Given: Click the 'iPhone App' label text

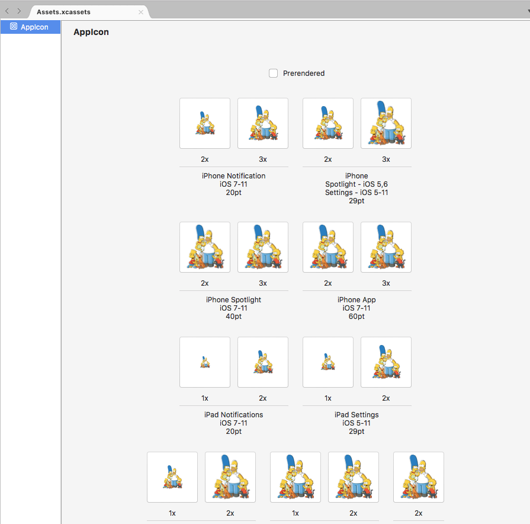Looking at the screenshot, I should (x=356, y=300).
